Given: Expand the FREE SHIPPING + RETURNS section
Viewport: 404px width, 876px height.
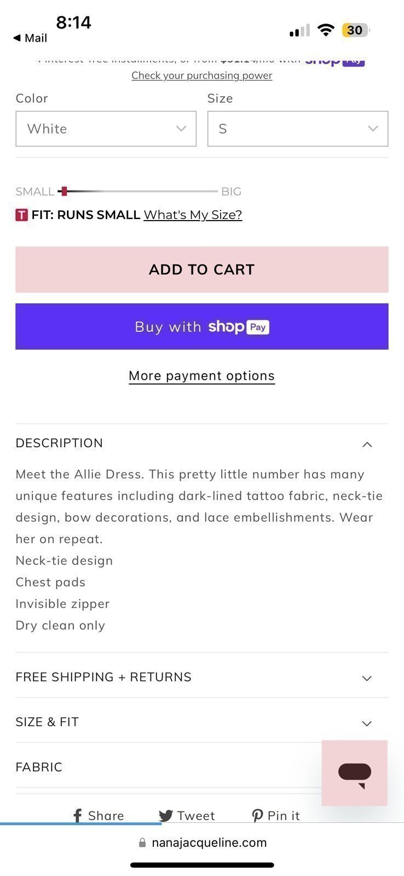Looking at the screenshot, I should coord(201,677).
